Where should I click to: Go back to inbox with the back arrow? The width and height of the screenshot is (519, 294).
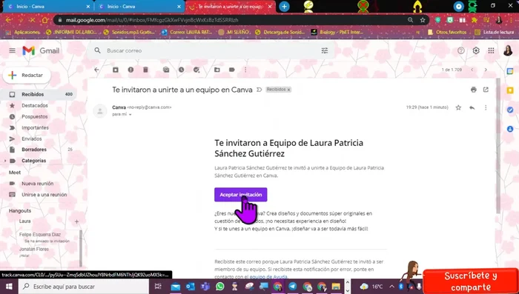click(96, 70)
